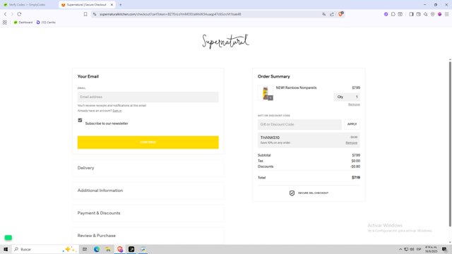The image size is (452, 254).
Task: Expand the Delivery section
Action: click(148, 168)
